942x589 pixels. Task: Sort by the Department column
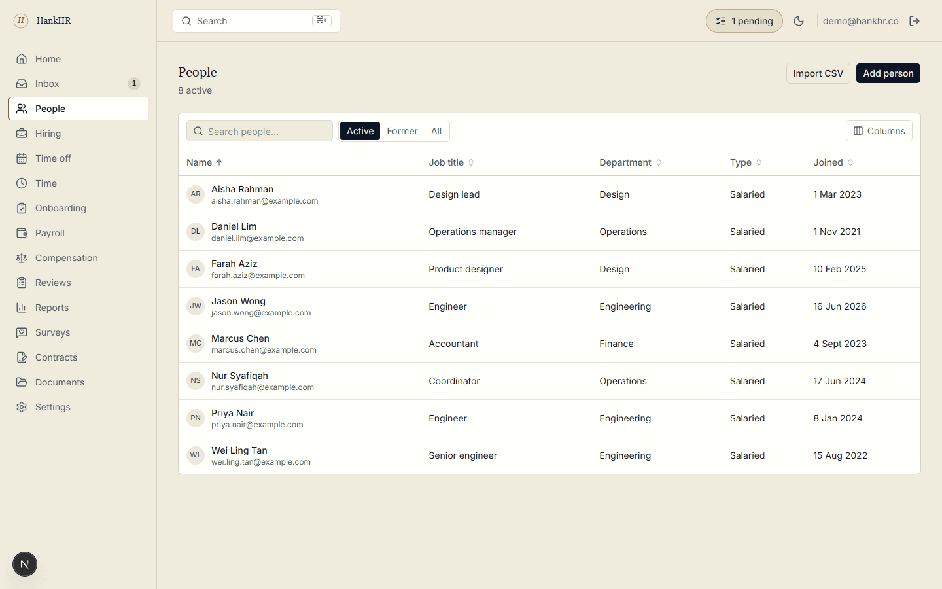point(631,162)
